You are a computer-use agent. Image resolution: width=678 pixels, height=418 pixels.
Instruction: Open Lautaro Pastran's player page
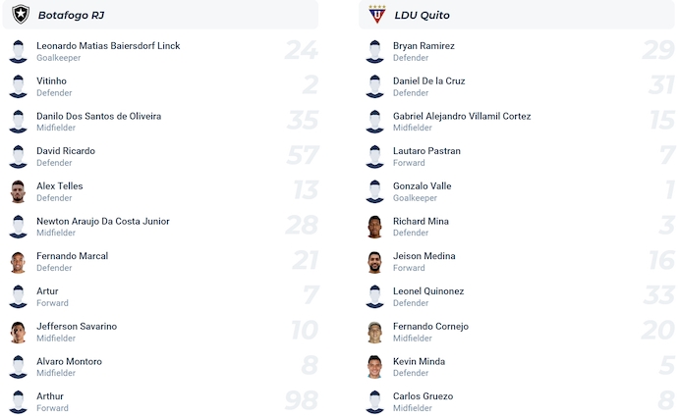(x=426, y=151)
